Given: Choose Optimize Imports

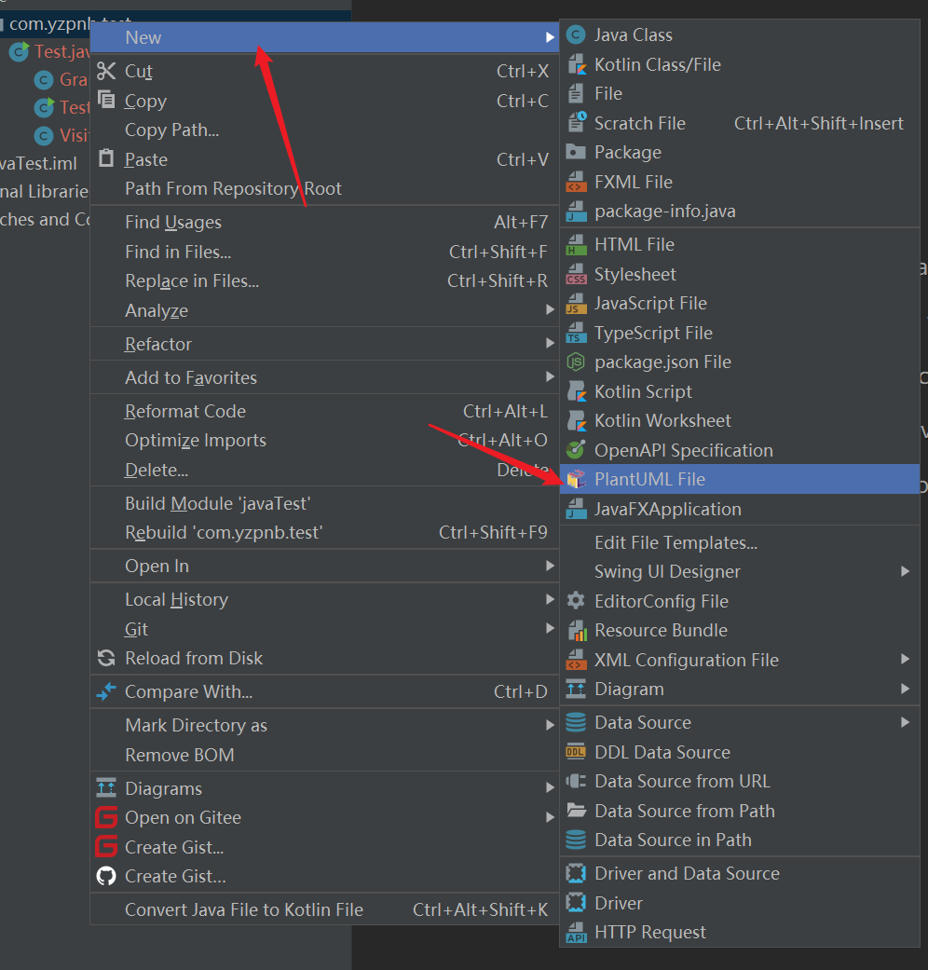Looking at the screenshot, I should (x=325, y=441).
